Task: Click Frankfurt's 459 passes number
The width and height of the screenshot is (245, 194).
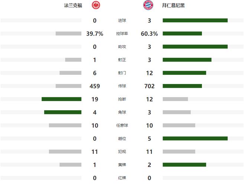Action: pos(95,86)
